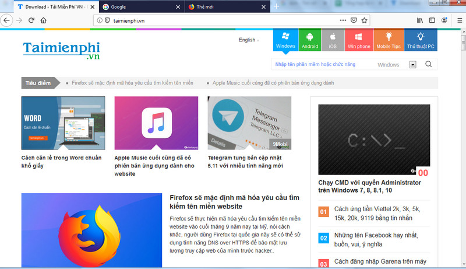Click the forward navigation arrow
This screenshot has width=466, height=269.
point(19,20)
